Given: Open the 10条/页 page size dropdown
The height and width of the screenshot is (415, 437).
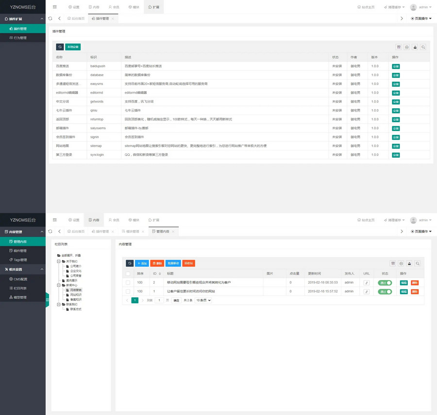Looking at the screenshot, I should click(x=203, y=300).
